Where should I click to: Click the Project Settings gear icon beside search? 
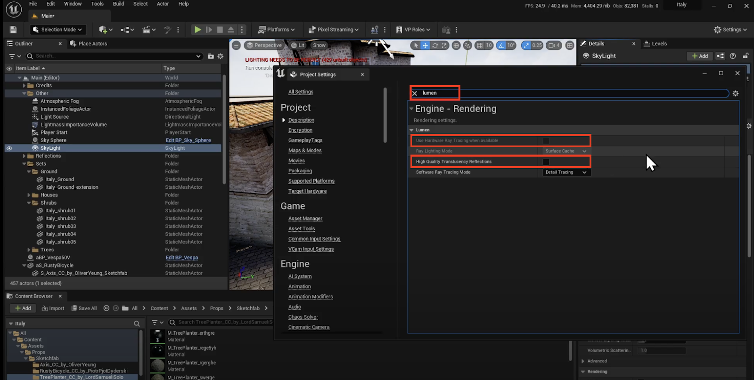point(735,93)
